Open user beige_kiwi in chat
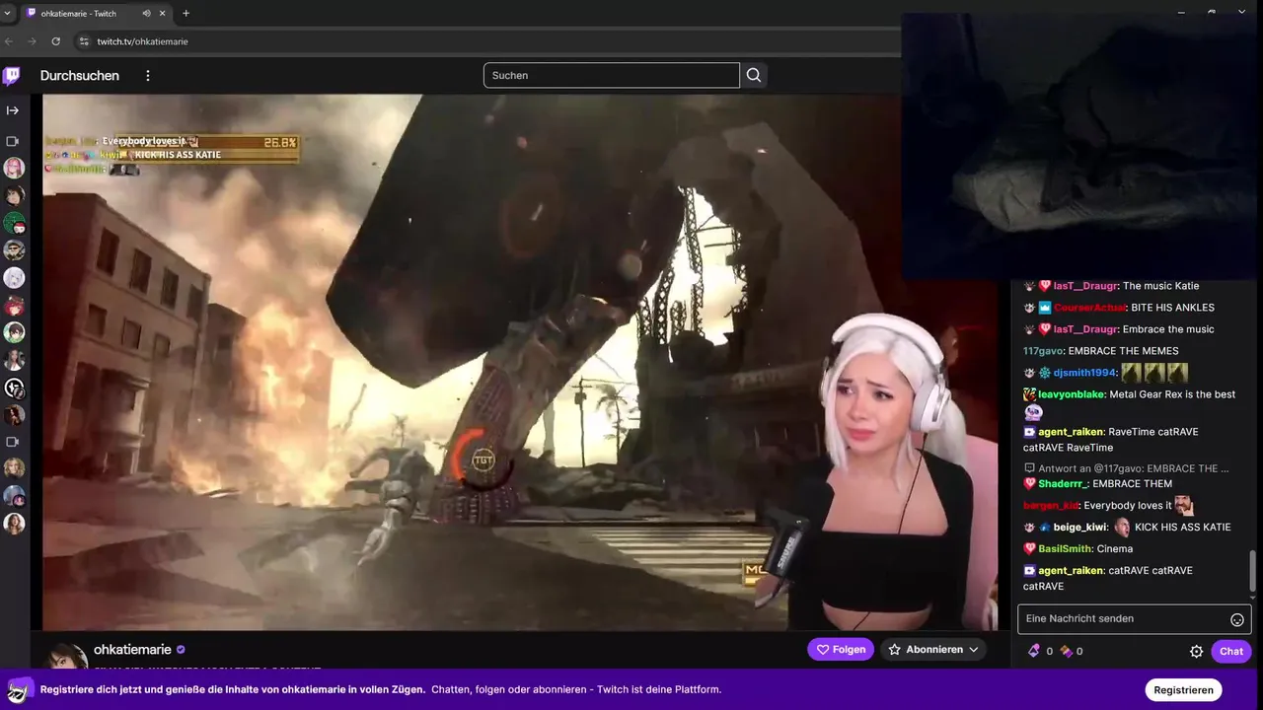 coord(1080,527)
